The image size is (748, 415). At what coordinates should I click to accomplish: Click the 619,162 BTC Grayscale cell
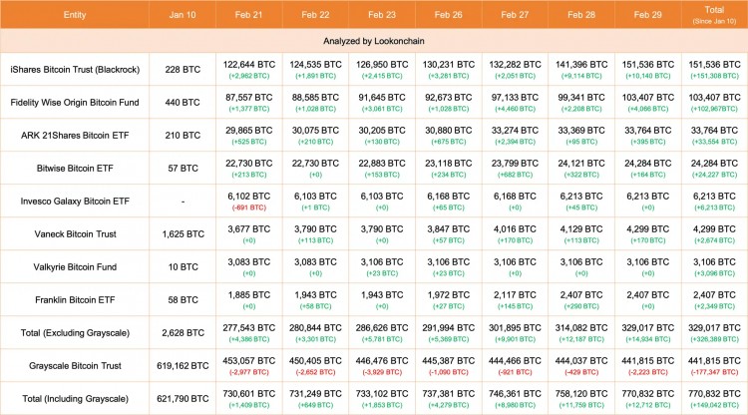(183, 365)
